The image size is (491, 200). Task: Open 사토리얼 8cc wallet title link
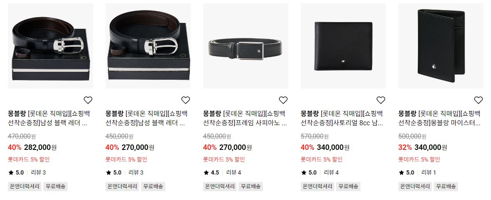[342, 118]
